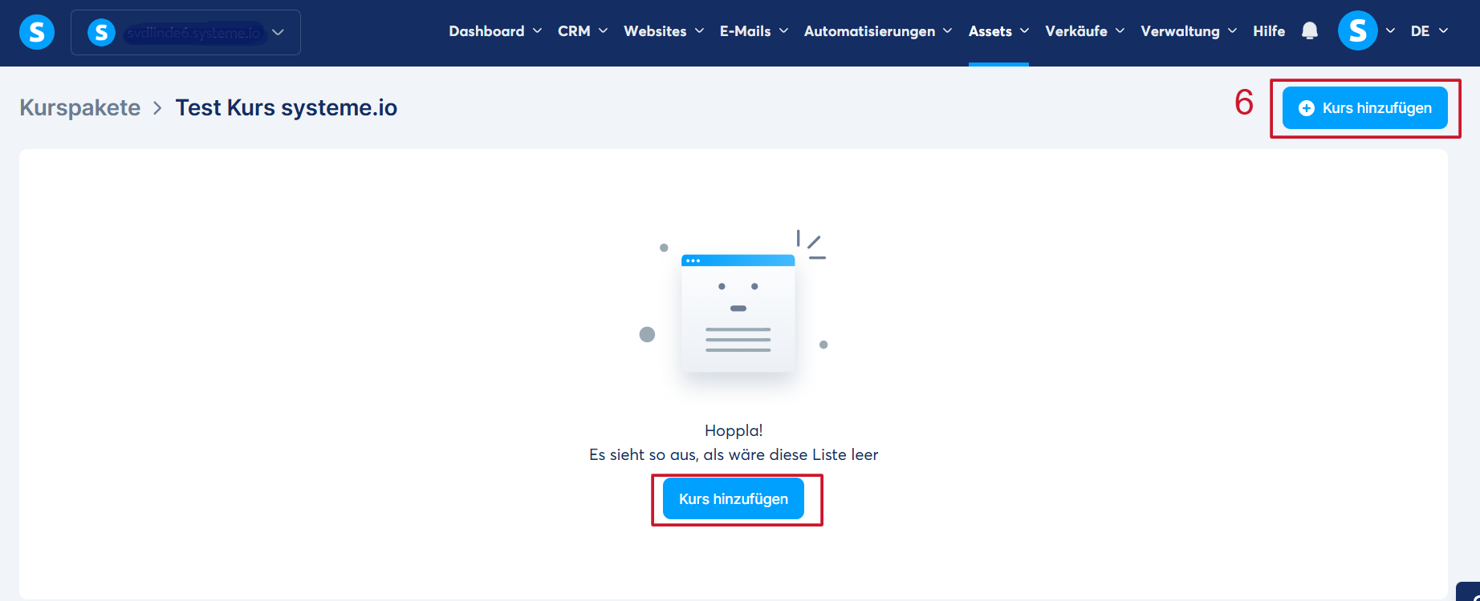Click the systeme.io logo in the top-left corner
The width and height of the screenshot is (1480, 601).
coord(37,32)
